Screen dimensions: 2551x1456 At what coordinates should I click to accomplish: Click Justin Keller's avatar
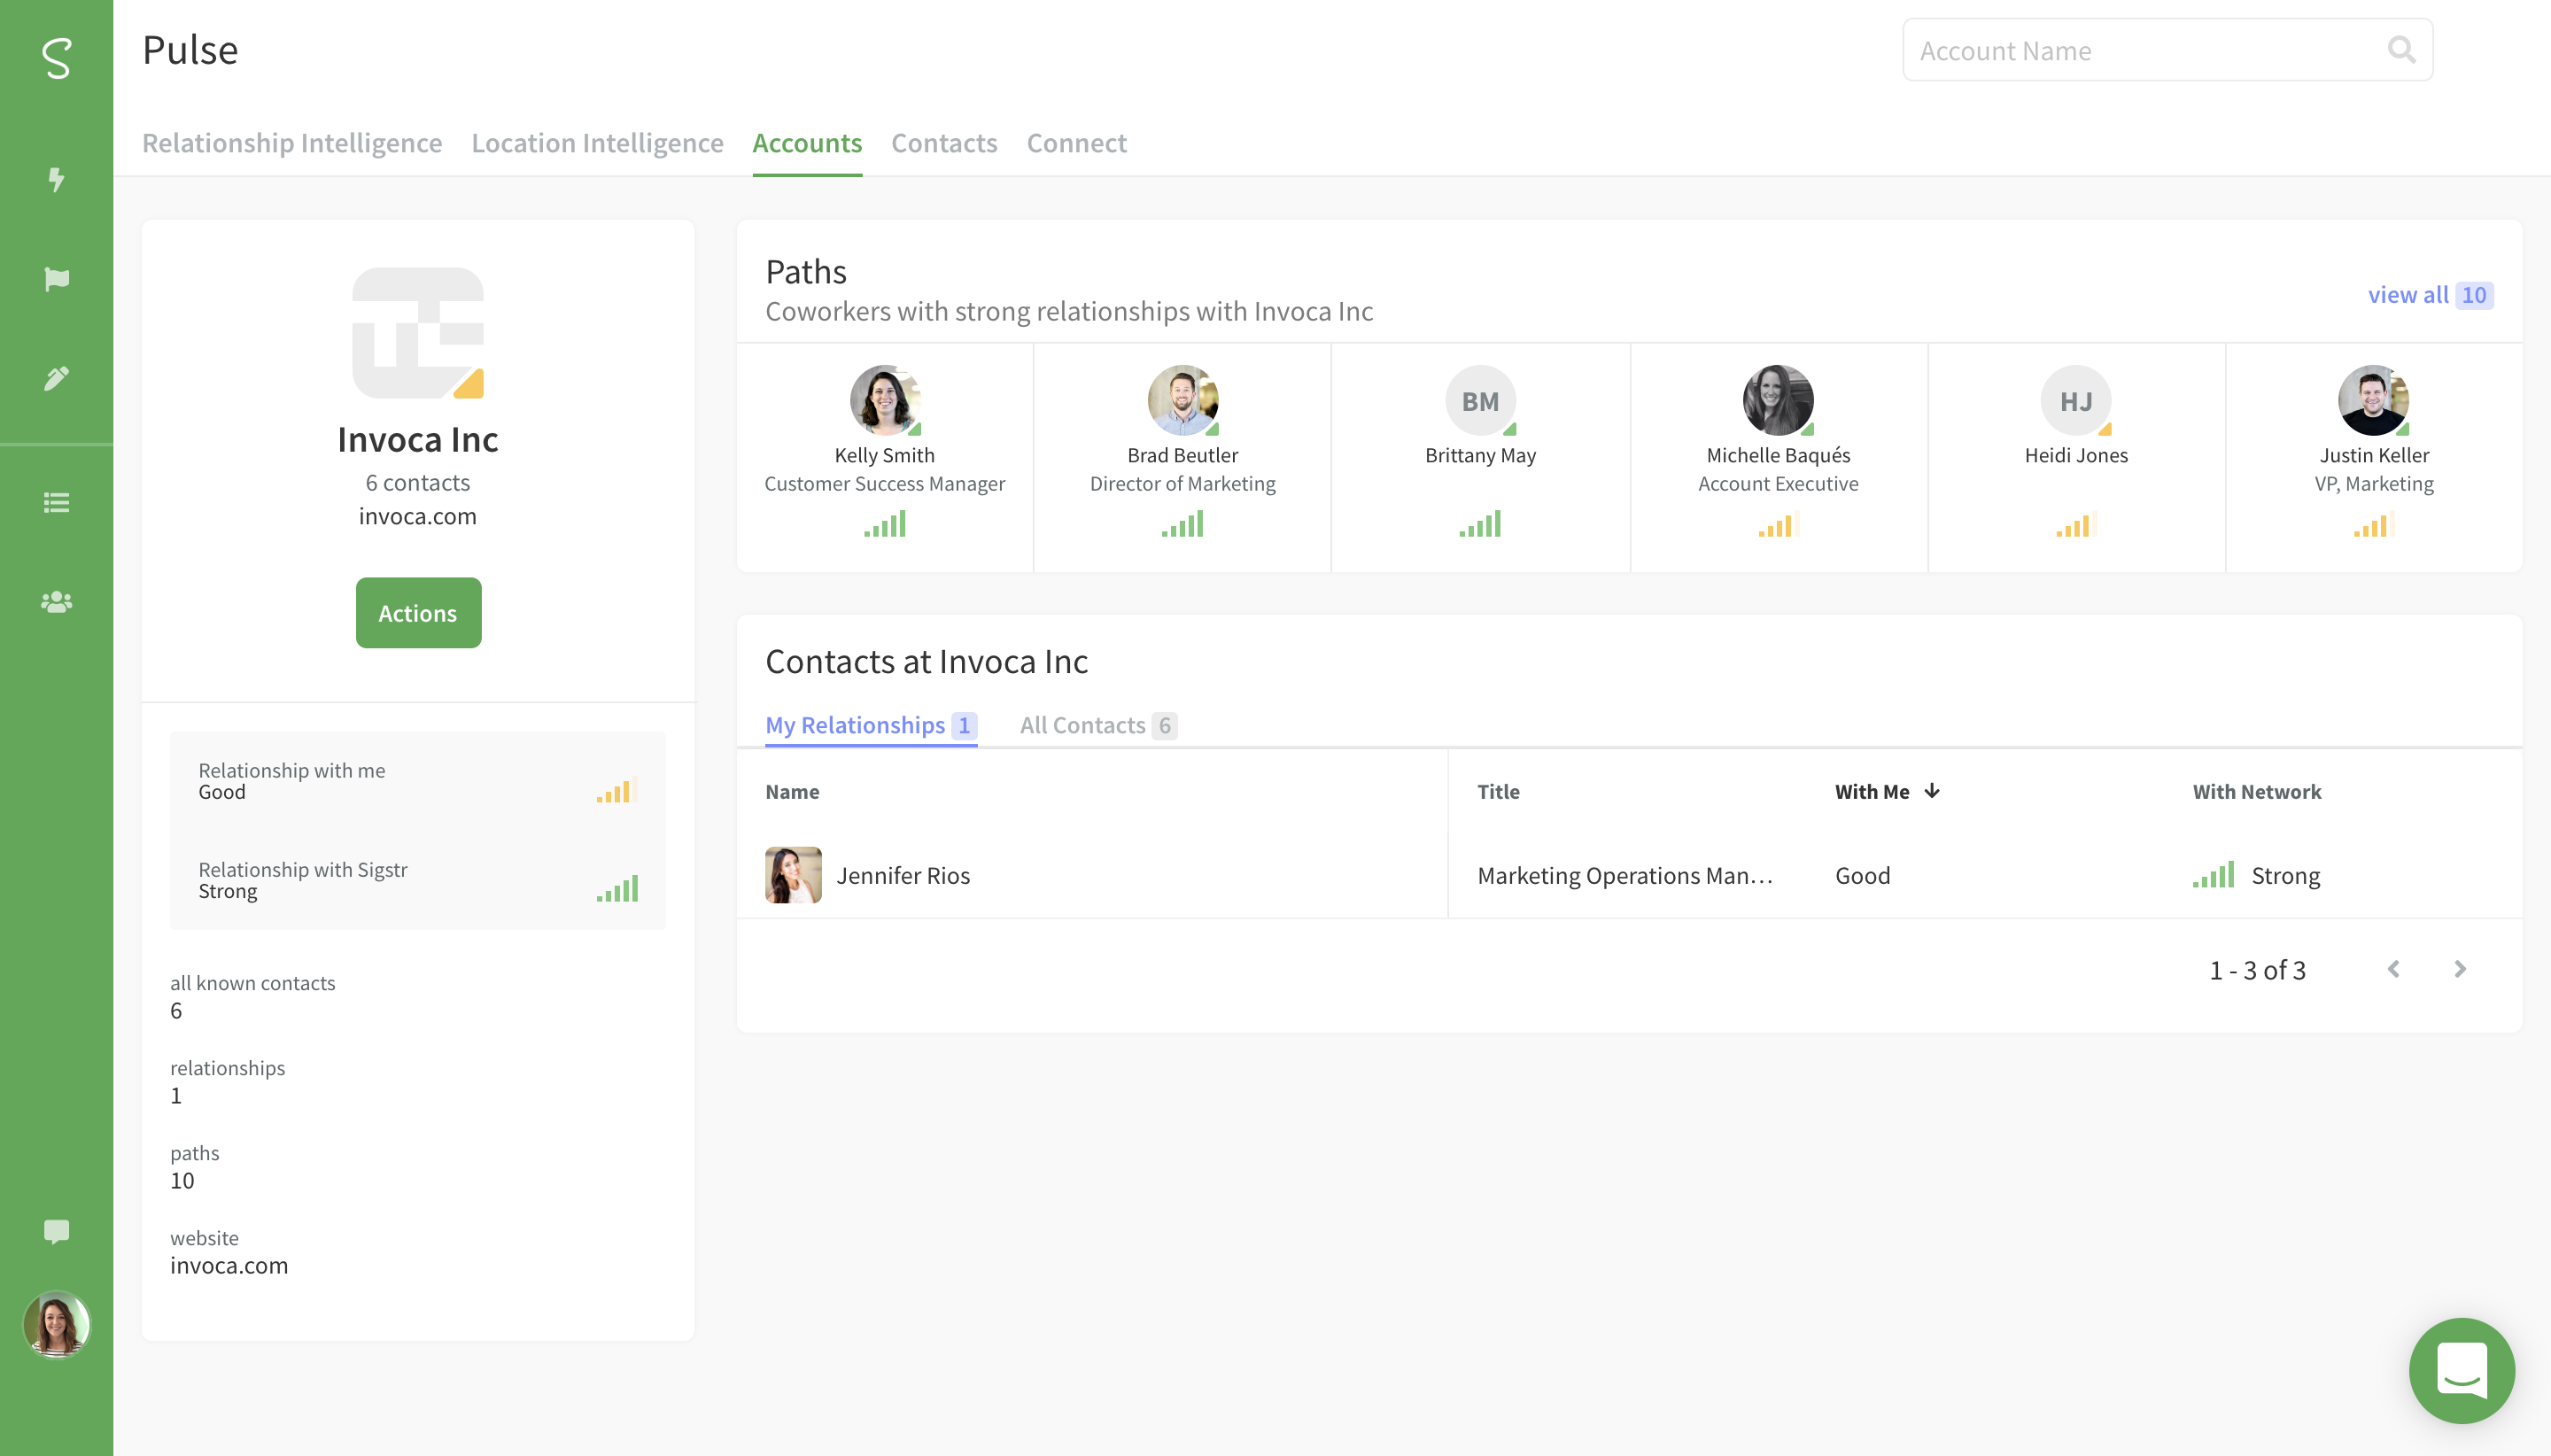tap(2373, 400)
